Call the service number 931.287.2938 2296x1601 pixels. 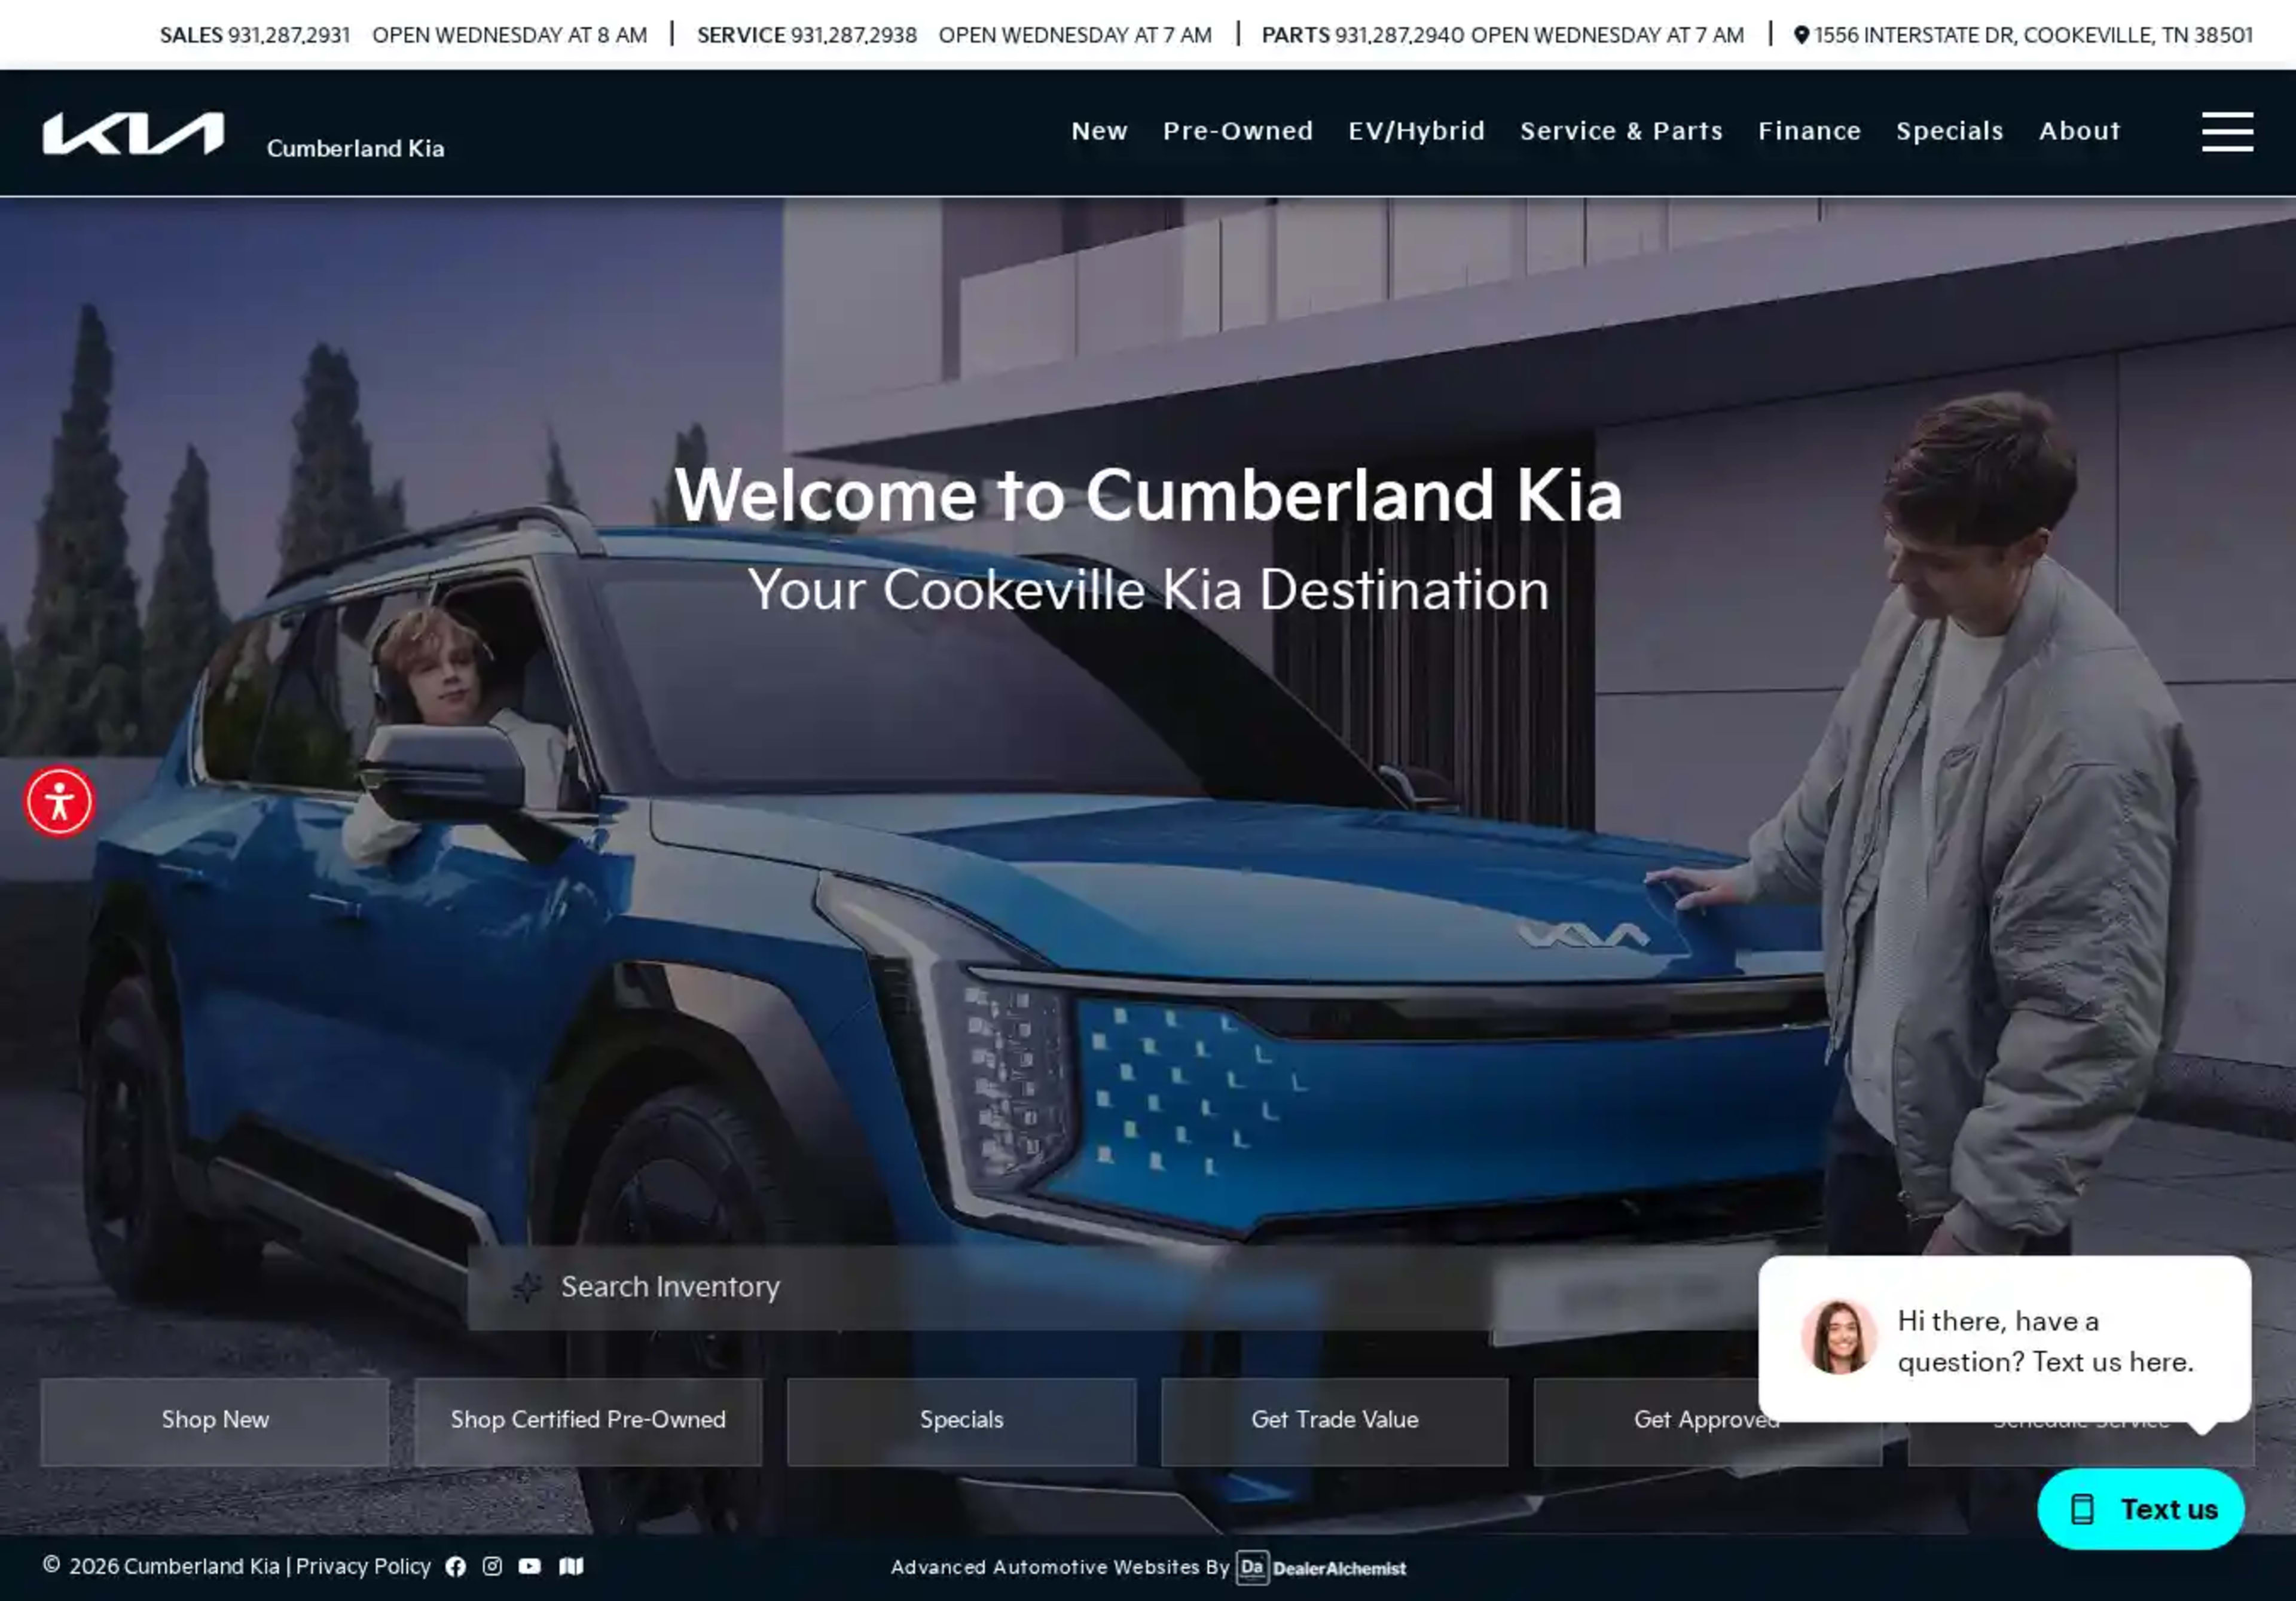853,35
